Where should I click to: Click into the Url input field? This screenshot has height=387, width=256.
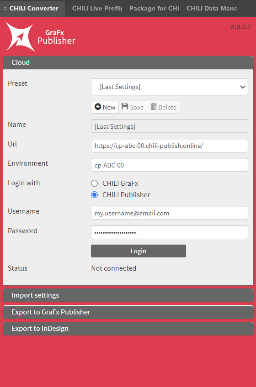point(170,146)
